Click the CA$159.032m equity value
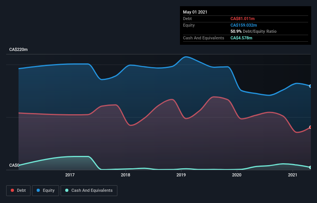Image resolution: width=317 pixels, height=203 pixels. tap(244, 25)
